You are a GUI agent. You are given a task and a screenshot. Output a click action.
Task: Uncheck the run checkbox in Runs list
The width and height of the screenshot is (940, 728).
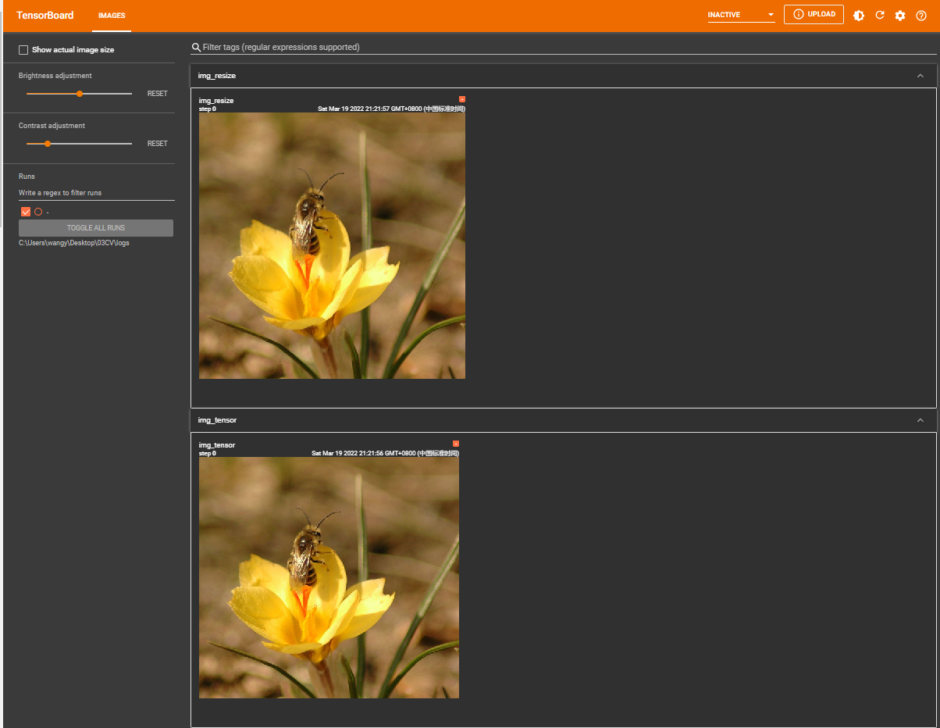click(x=26, y=212)
